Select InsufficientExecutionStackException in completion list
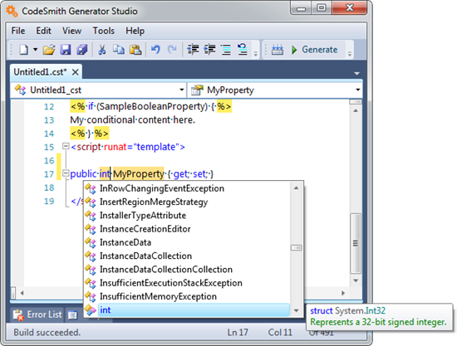The height and width of the screenshot is (346, 457). (x=186, y=283)
